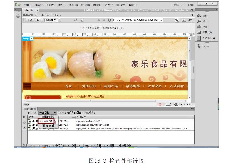Open the 插入 (Insert) panel icon
This screenshot has width=241, height=165.
(x=199, y=21)
